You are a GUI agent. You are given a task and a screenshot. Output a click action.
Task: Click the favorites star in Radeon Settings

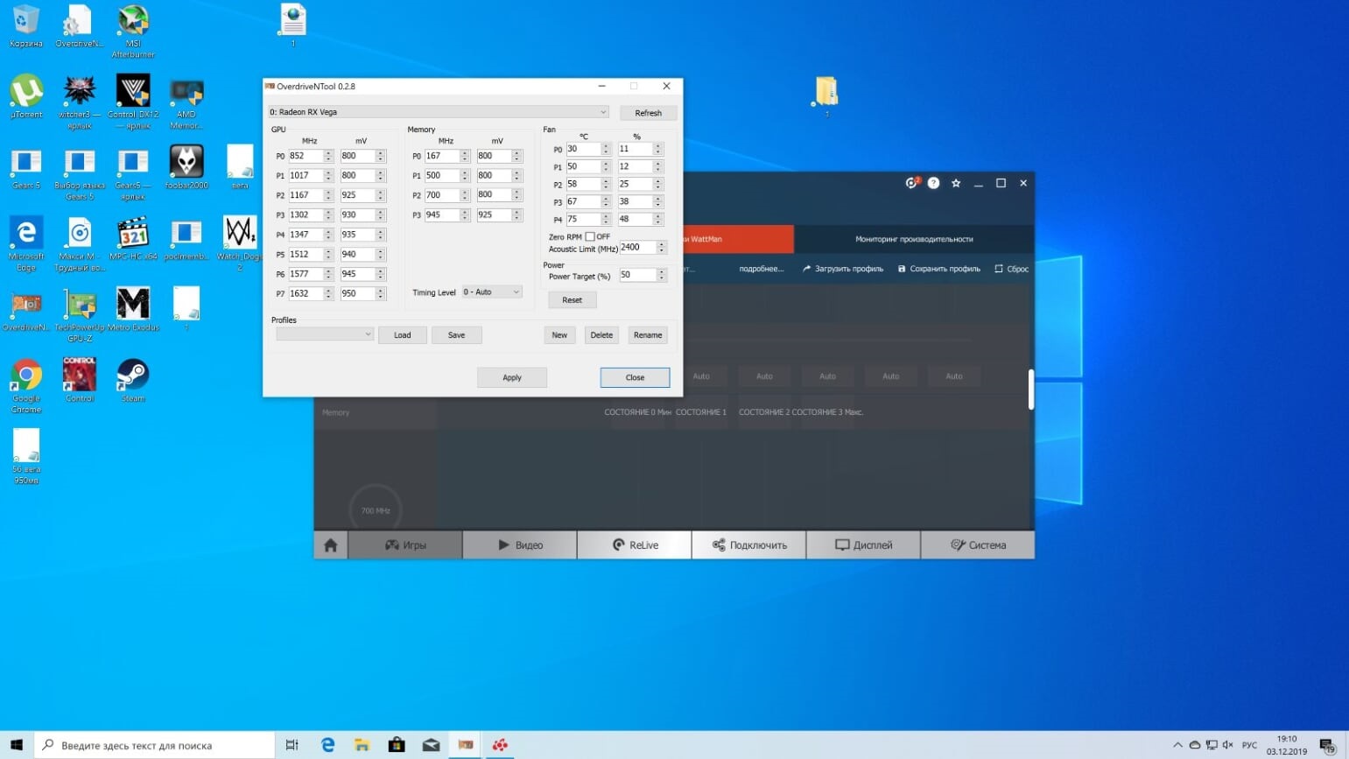(956, 183)
